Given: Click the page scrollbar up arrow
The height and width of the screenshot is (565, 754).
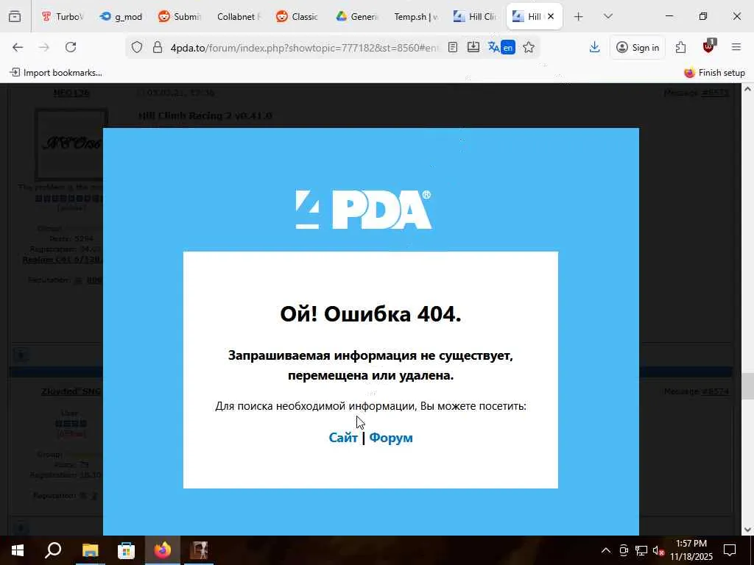Looking at the screenshot, I should (747, 89).
